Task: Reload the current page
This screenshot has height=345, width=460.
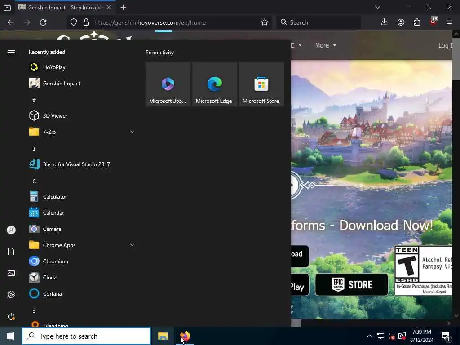Action: click(43, 22)
